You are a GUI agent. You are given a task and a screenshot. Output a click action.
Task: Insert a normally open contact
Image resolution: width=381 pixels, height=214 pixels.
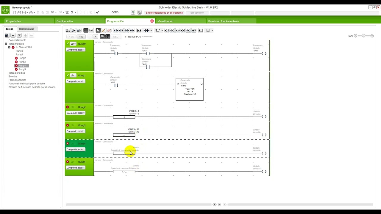point(116,30)
